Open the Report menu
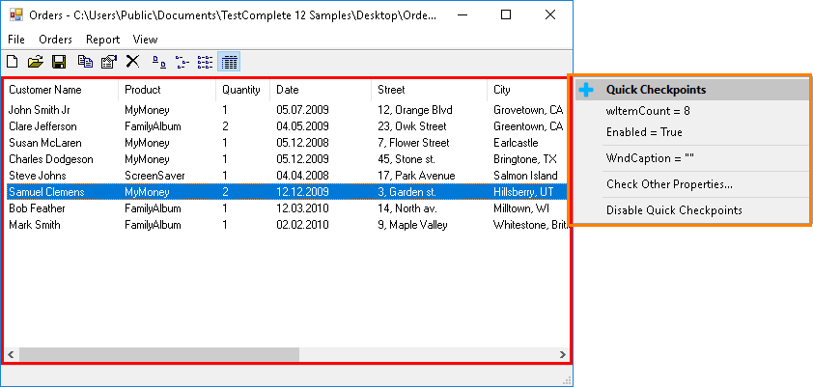Screen dimensions: 813x387 pyautogui.click(x=102, y=40)
